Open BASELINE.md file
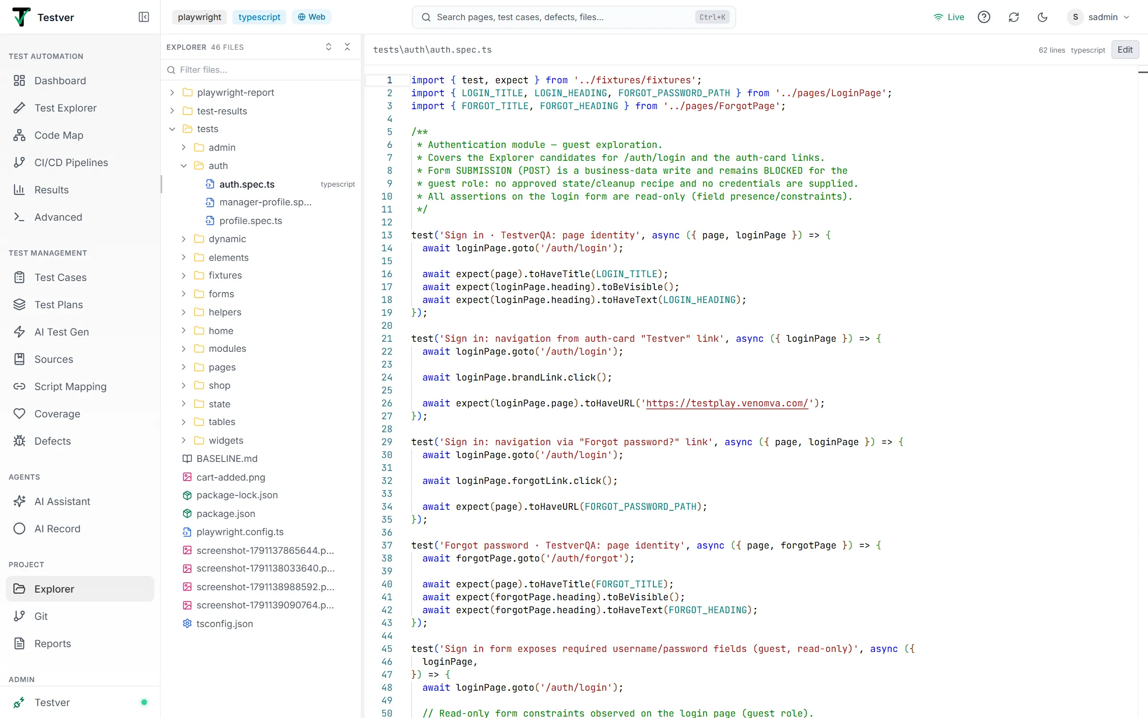The width and height of the screenshot is (1148, 718). [x=261, y=459]
